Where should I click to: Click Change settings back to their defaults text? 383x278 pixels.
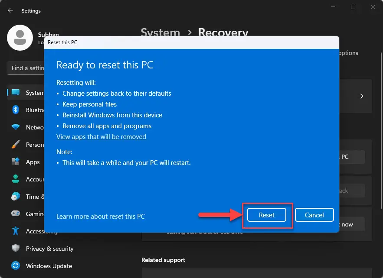coord(117,94)
